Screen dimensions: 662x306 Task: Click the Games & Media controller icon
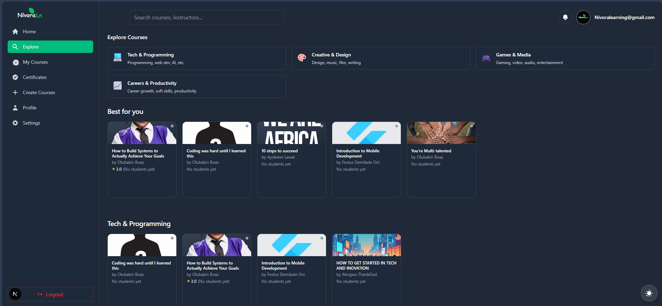pos(486,58)
